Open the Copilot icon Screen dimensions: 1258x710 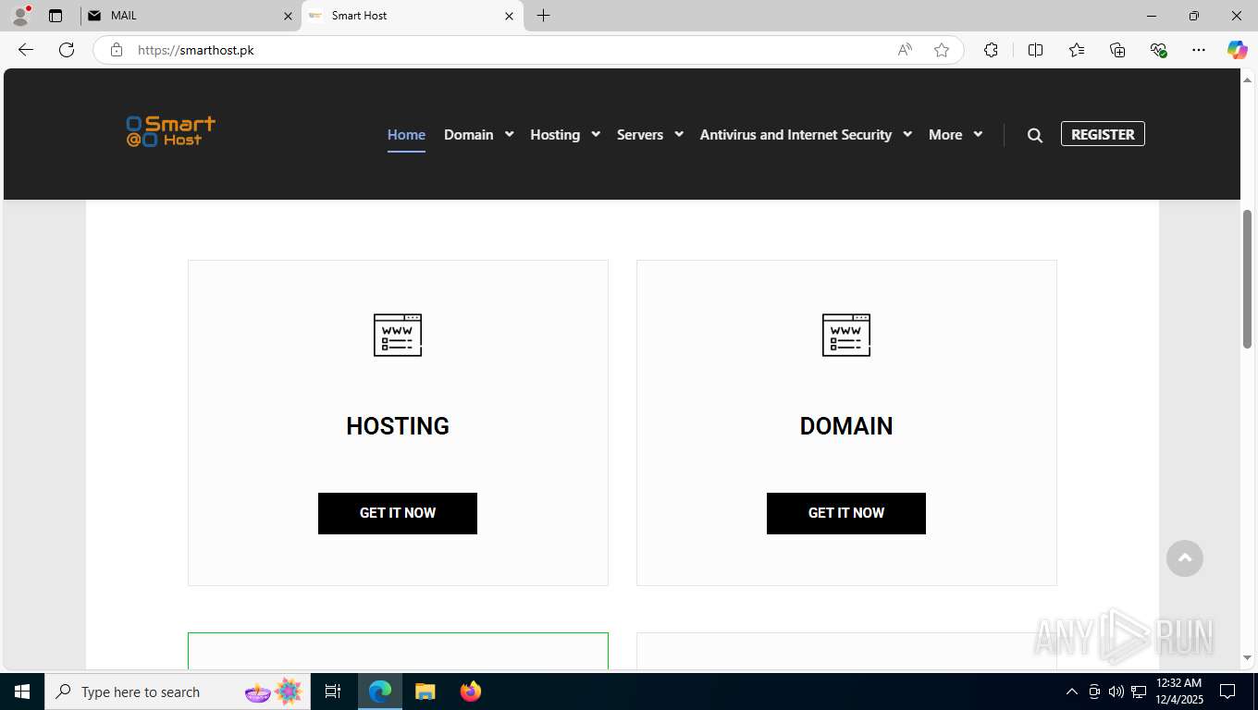click(x=1237, y=50)
